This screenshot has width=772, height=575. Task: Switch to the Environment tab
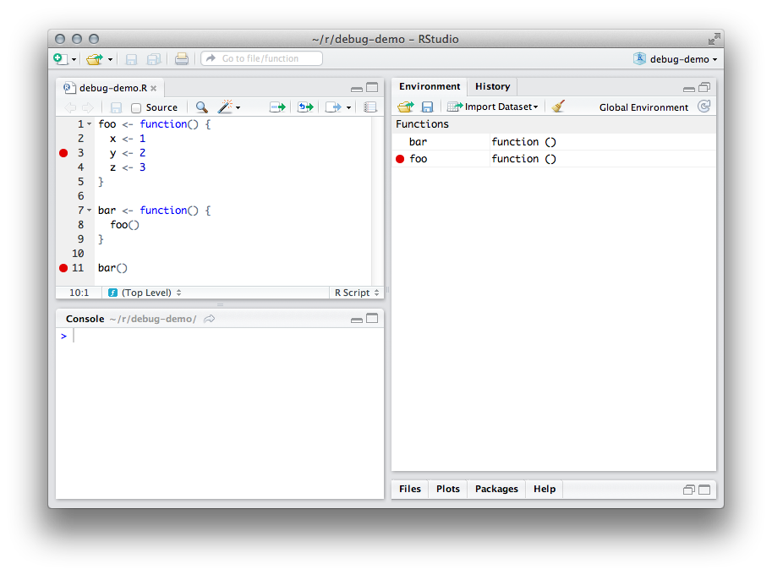(x=430, y=86)
